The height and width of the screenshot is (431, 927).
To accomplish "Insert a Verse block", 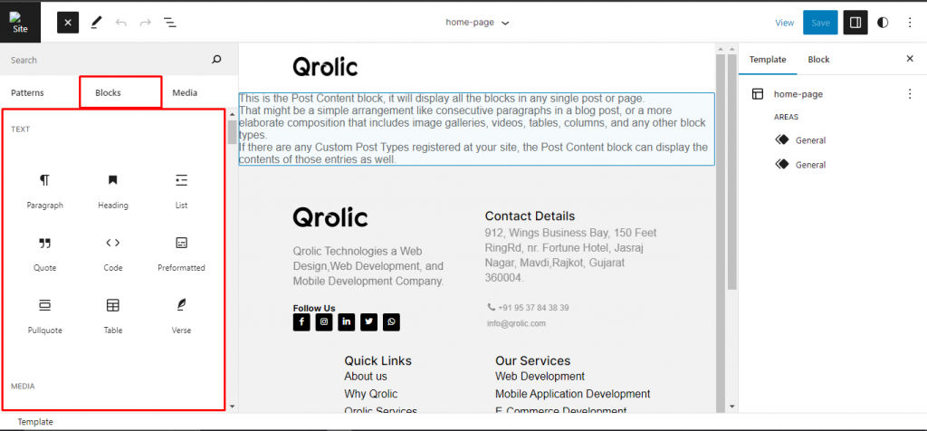I will point(181,317).
